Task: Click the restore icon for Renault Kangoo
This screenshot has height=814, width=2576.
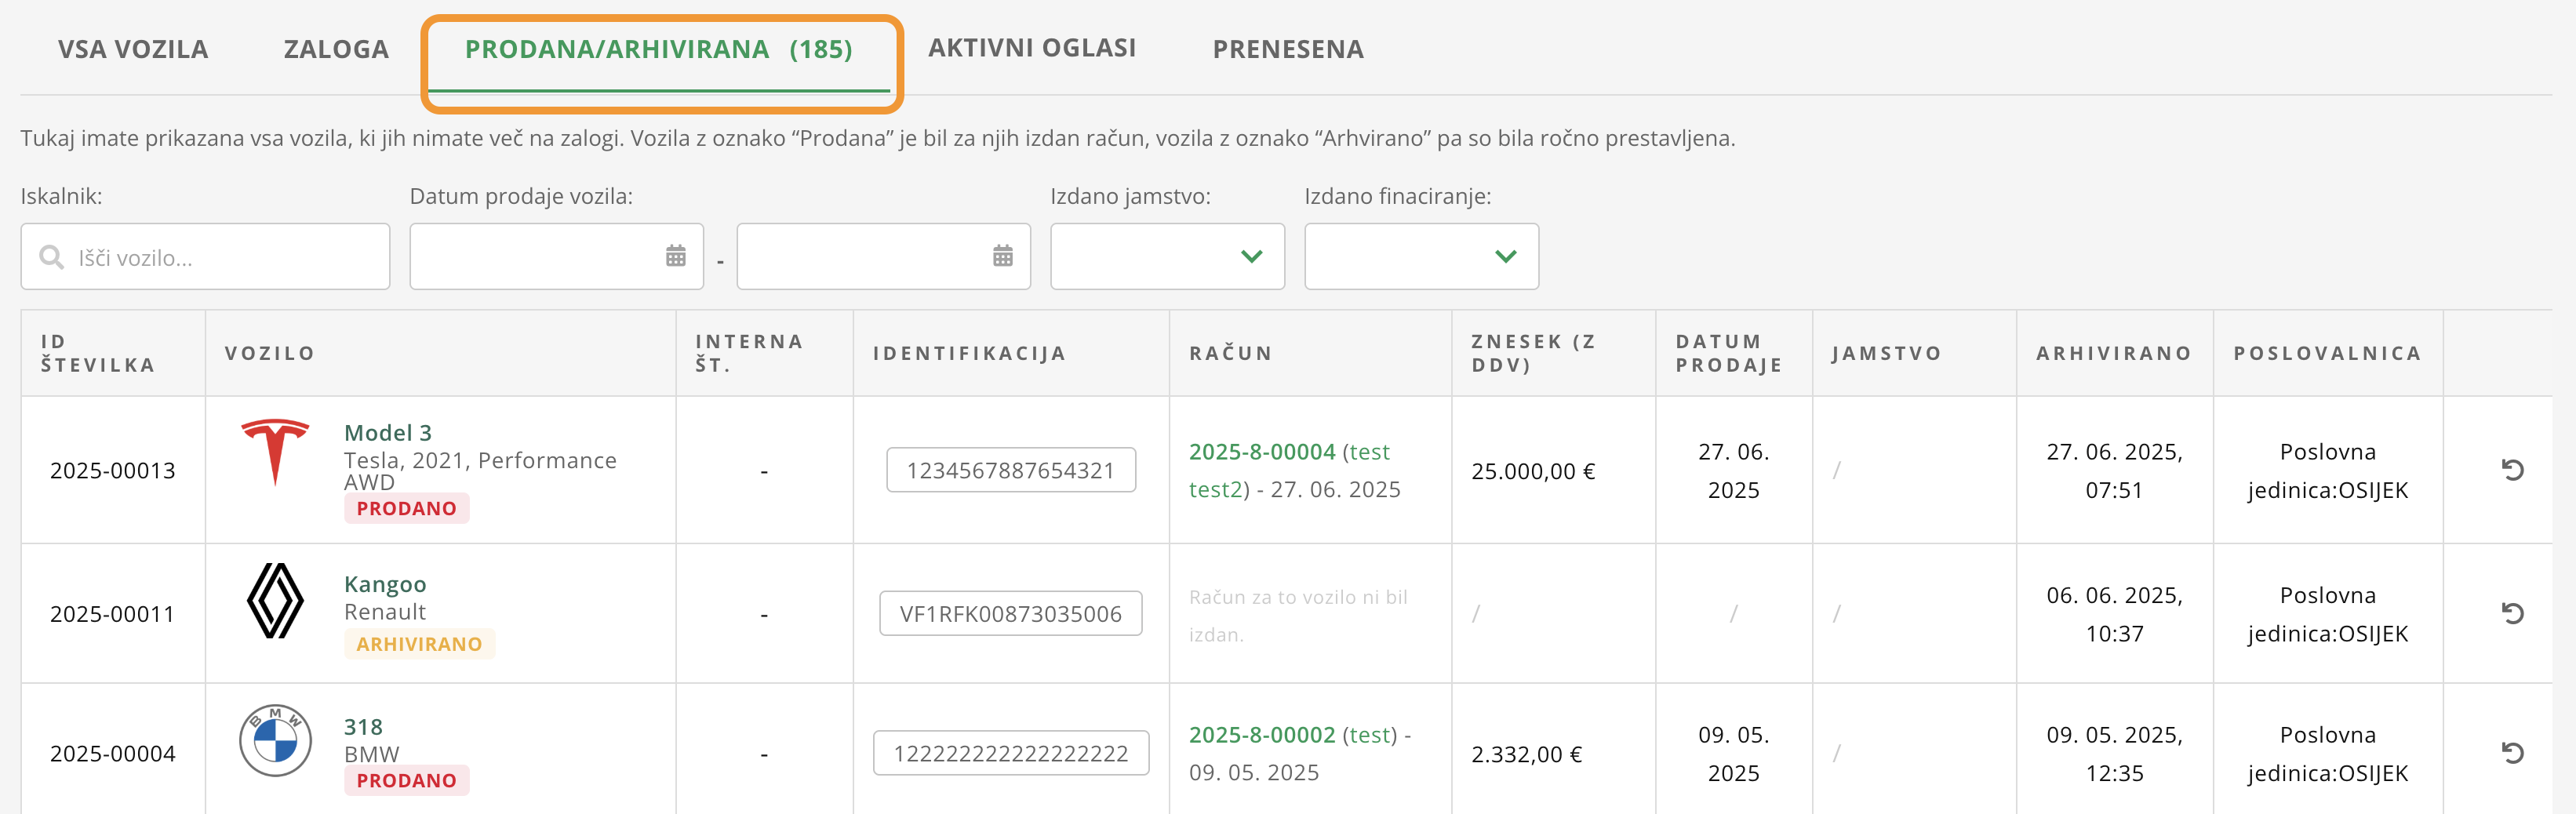Action: pyautogui.click(x=2512, y=613)
